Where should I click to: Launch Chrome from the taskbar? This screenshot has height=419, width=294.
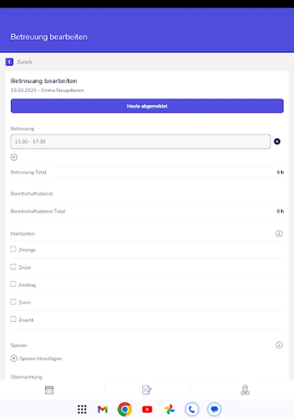pos(124,409)
